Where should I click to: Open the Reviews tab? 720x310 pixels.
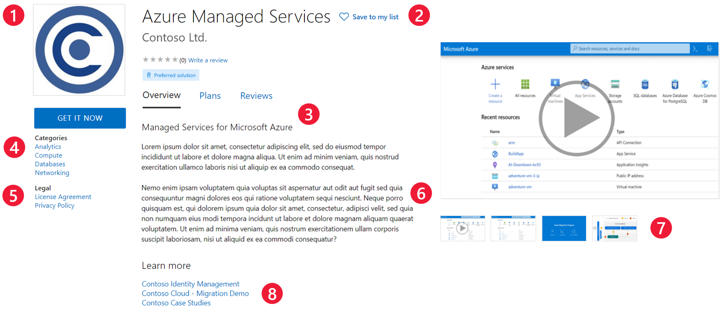[256, 96]
